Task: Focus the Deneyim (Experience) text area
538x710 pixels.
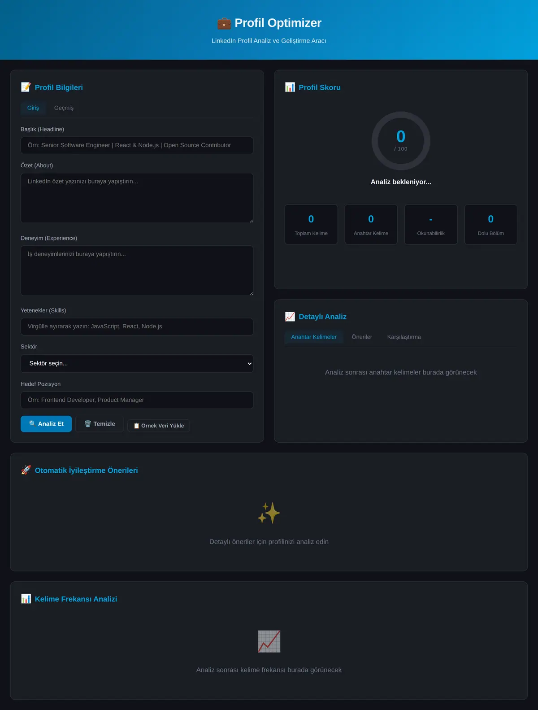Action: (x=137, y=270)
